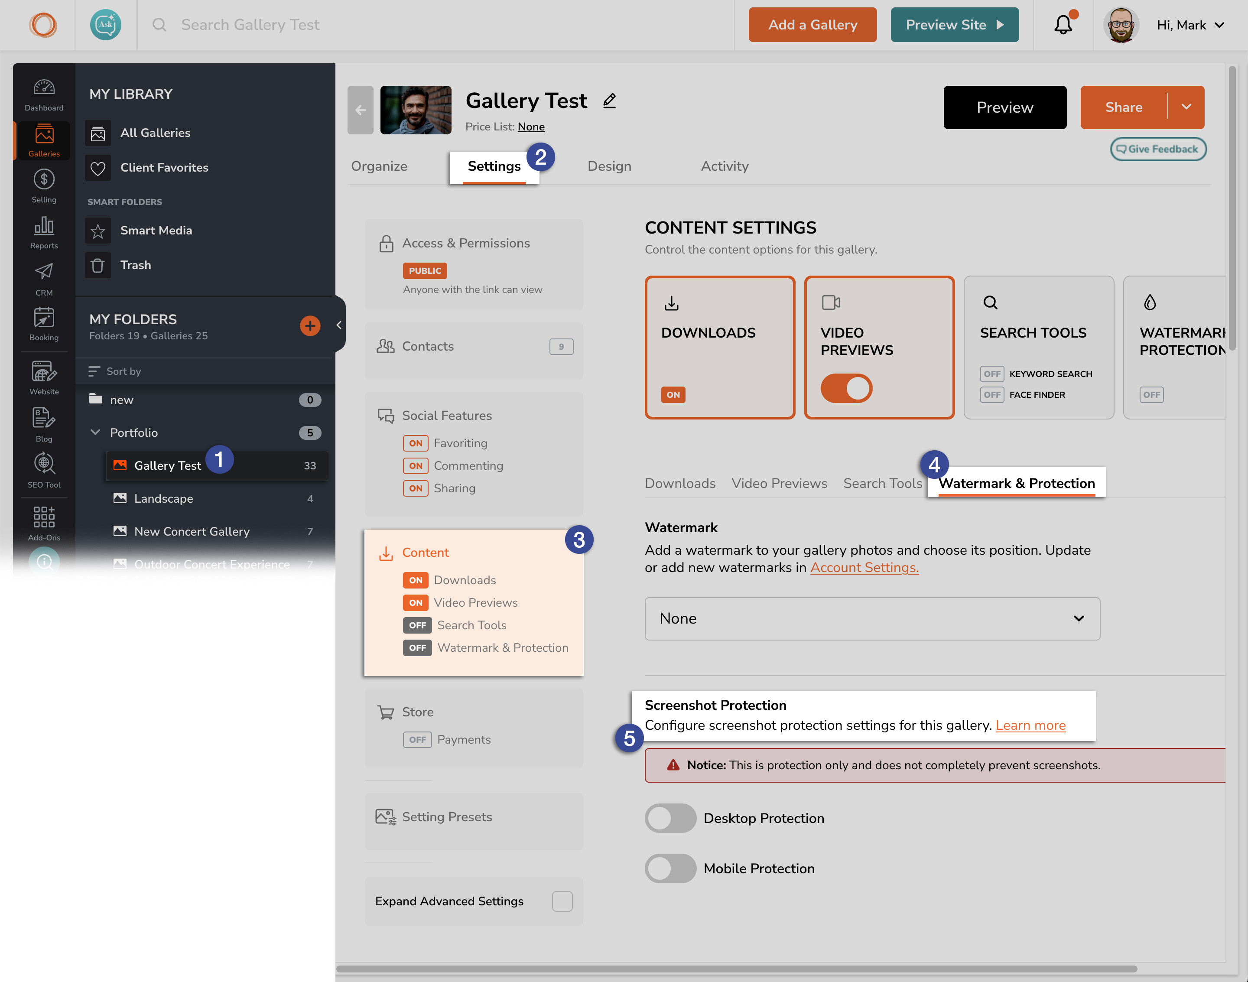Viewport: 1248px width, 982px height.
Task: Click the Ask chat assistant icon
Action: click(106, 25)
